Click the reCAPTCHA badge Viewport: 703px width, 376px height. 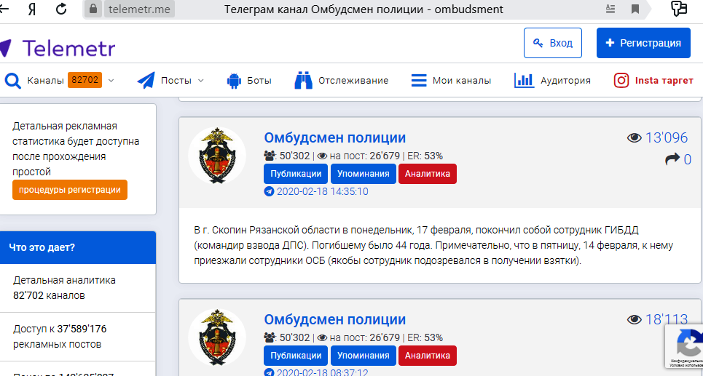tap(684, 346)
